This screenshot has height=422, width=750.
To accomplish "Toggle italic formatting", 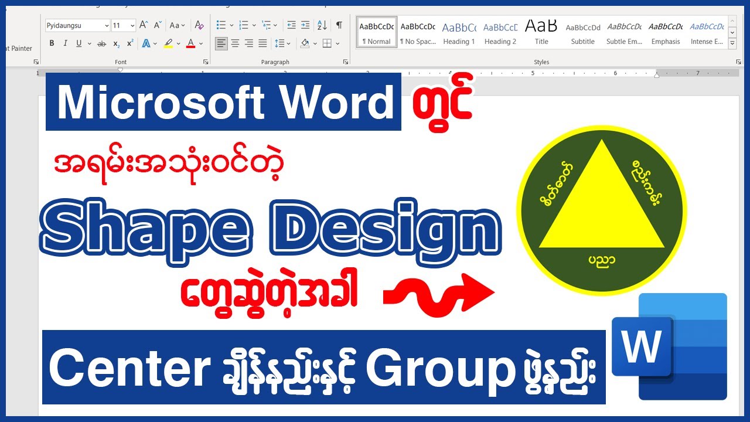I will (65, 43).
